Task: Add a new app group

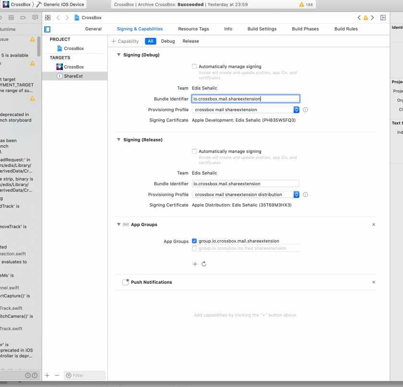Action: (195, 264)
